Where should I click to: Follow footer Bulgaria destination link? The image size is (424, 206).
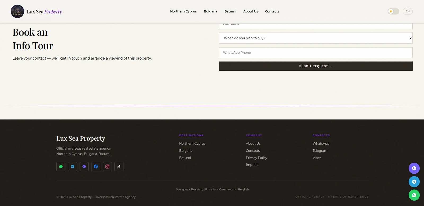(186, 151)
